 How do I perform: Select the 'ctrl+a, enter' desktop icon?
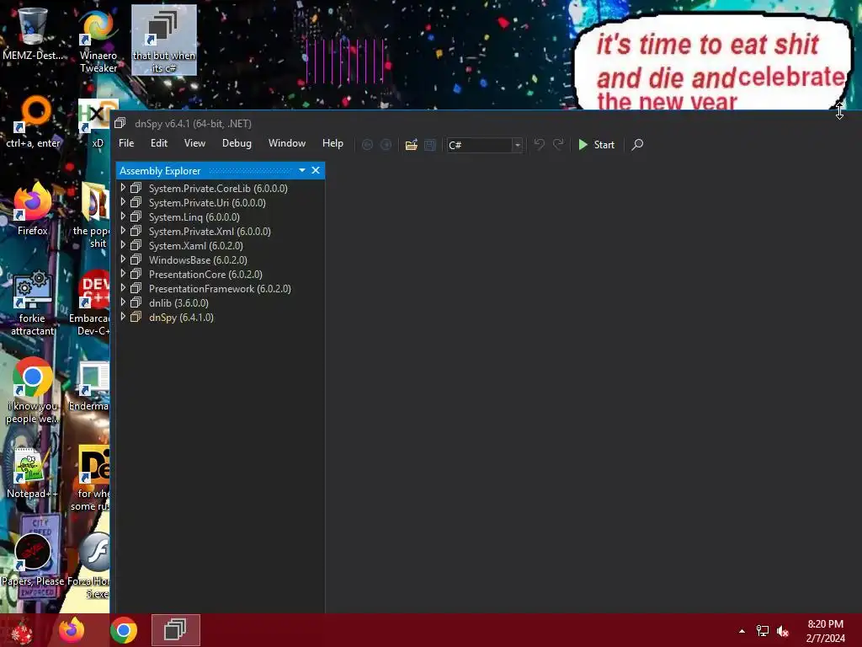coord(33,122)
